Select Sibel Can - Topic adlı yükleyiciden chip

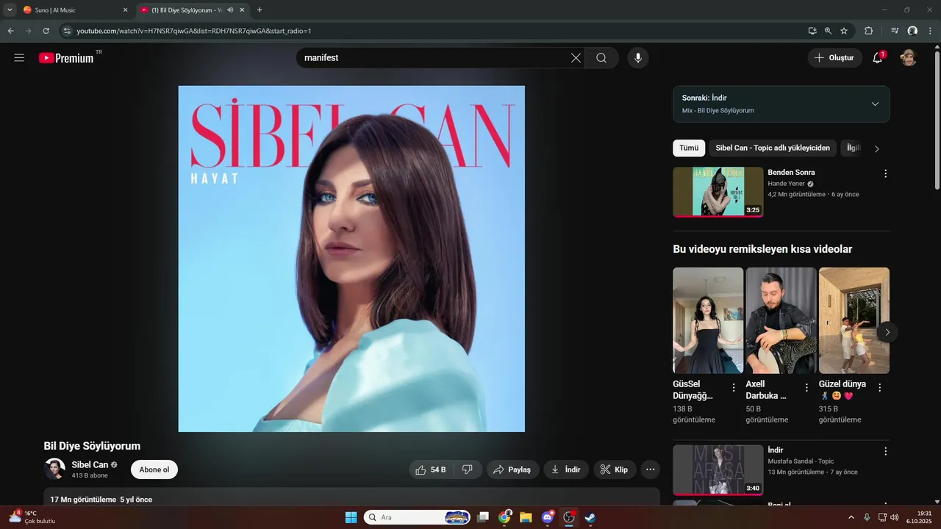pos(773,148)
